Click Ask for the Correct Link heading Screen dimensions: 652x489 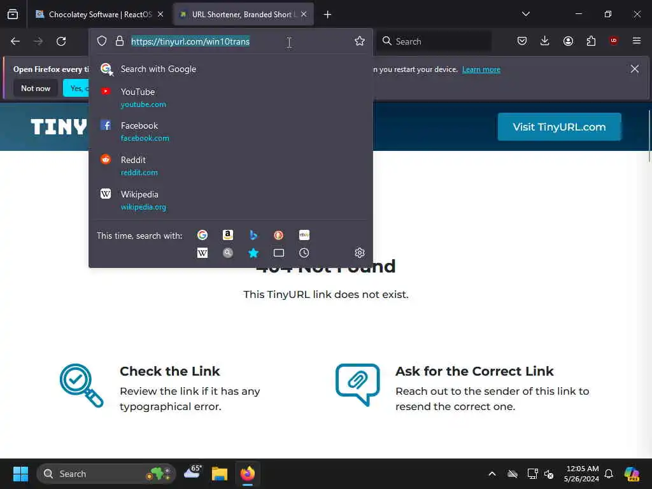(474, 371)
